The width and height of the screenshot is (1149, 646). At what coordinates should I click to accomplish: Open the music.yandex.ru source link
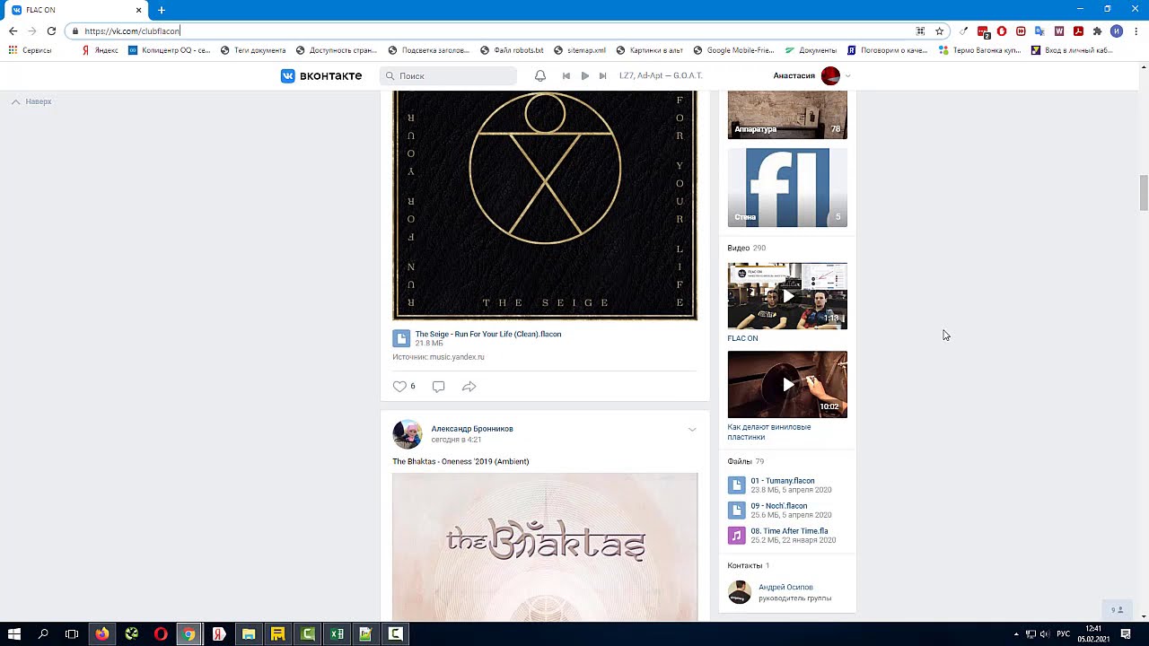coord(457,357)
